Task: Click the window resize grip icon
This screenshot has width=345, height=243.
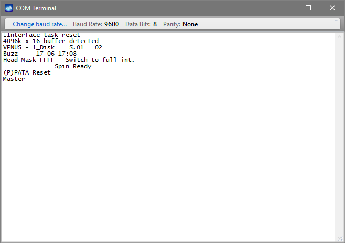Action: (341, 239)
